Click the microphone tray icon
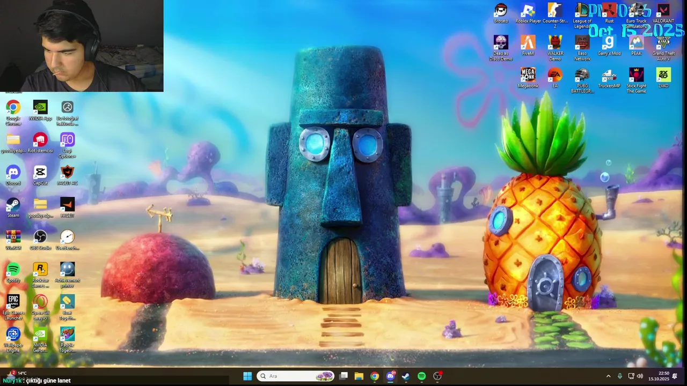This screenshot has width=687, height=386. coord(620,376)
